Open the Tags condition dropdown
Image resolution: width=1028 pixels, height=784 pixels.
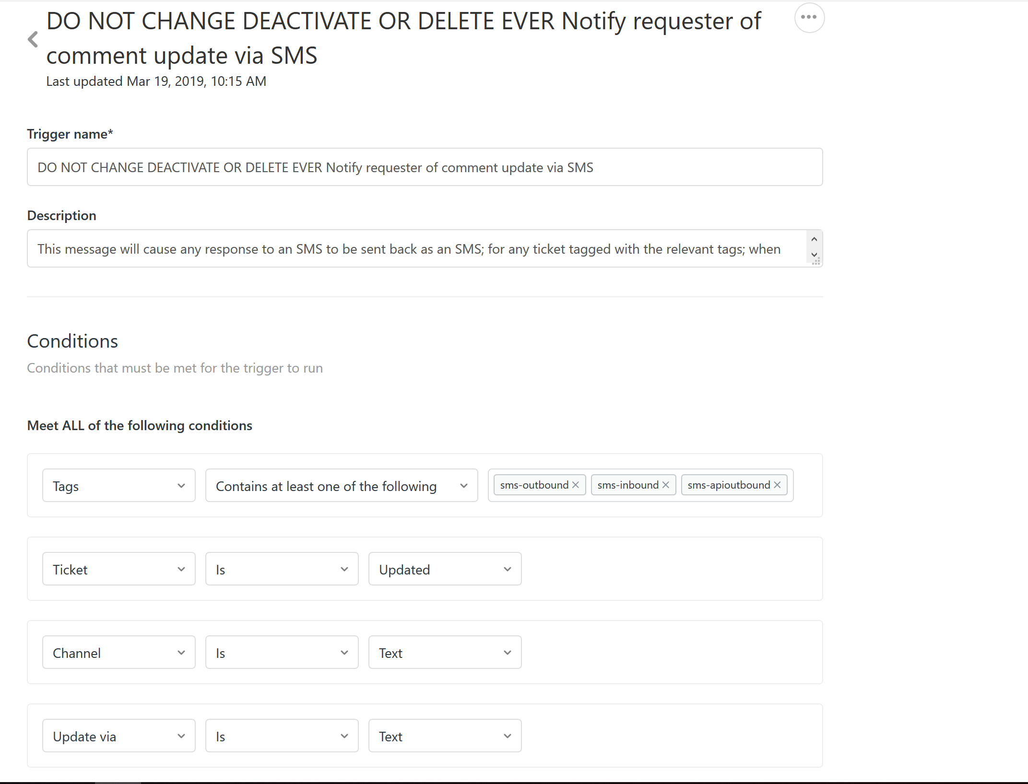(118, 486)
